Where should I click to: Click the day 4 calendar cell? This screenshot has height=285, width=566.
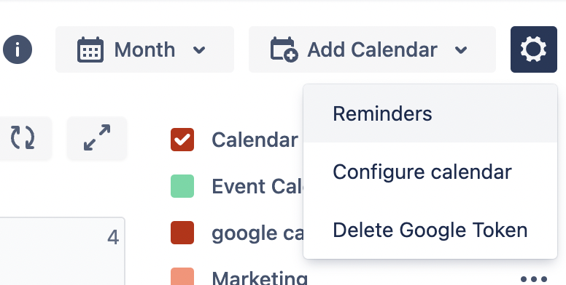(62, 251)
